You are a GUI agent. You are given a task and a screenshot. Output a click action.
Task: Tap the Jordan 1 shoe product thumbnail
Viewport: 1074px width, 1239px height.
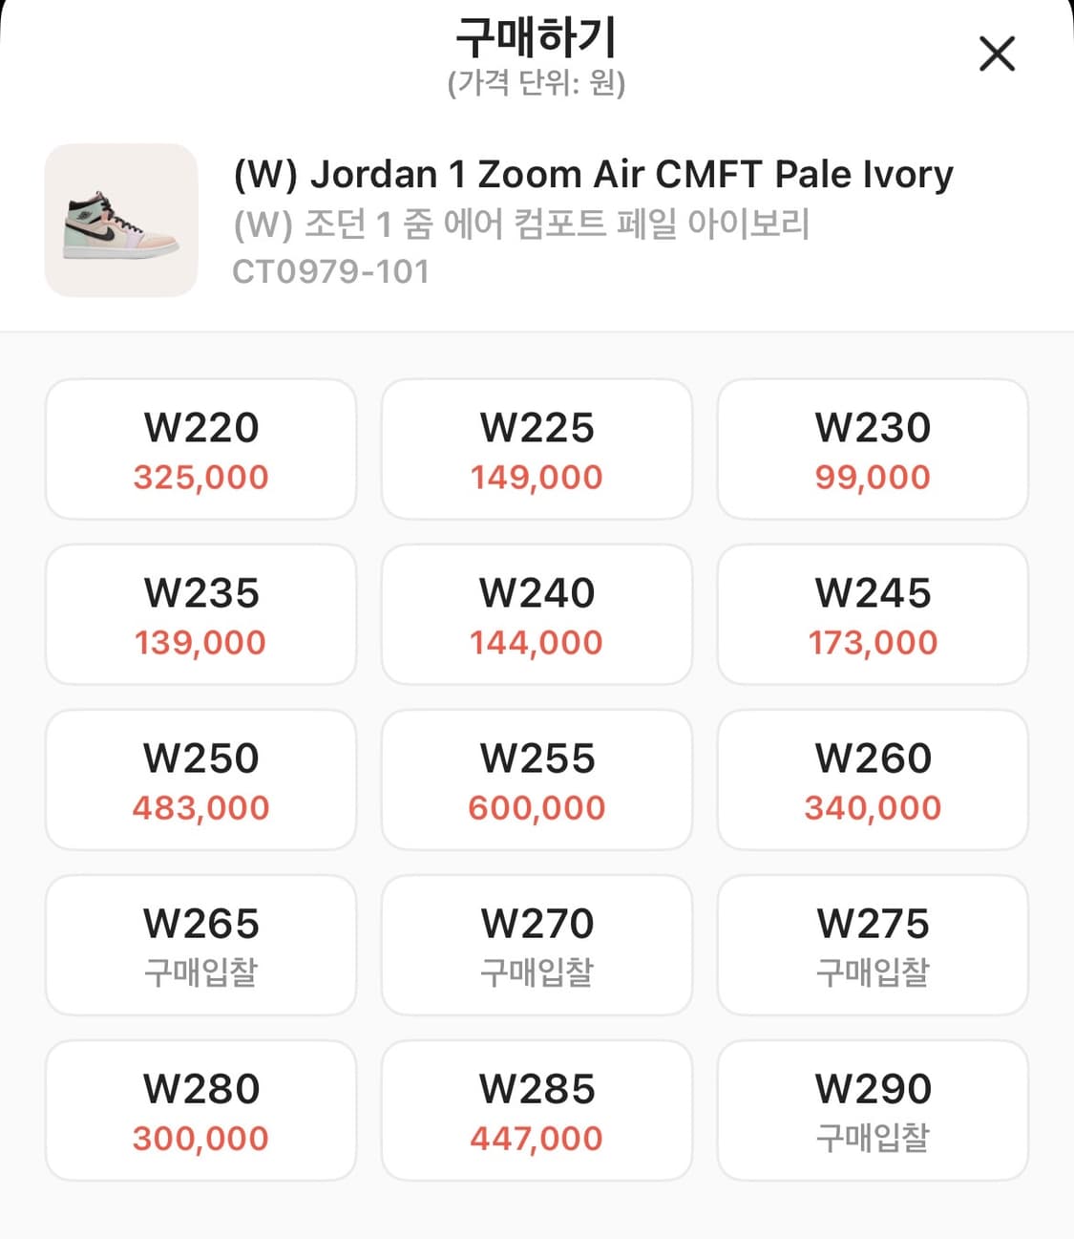click(x=121, y=221)
